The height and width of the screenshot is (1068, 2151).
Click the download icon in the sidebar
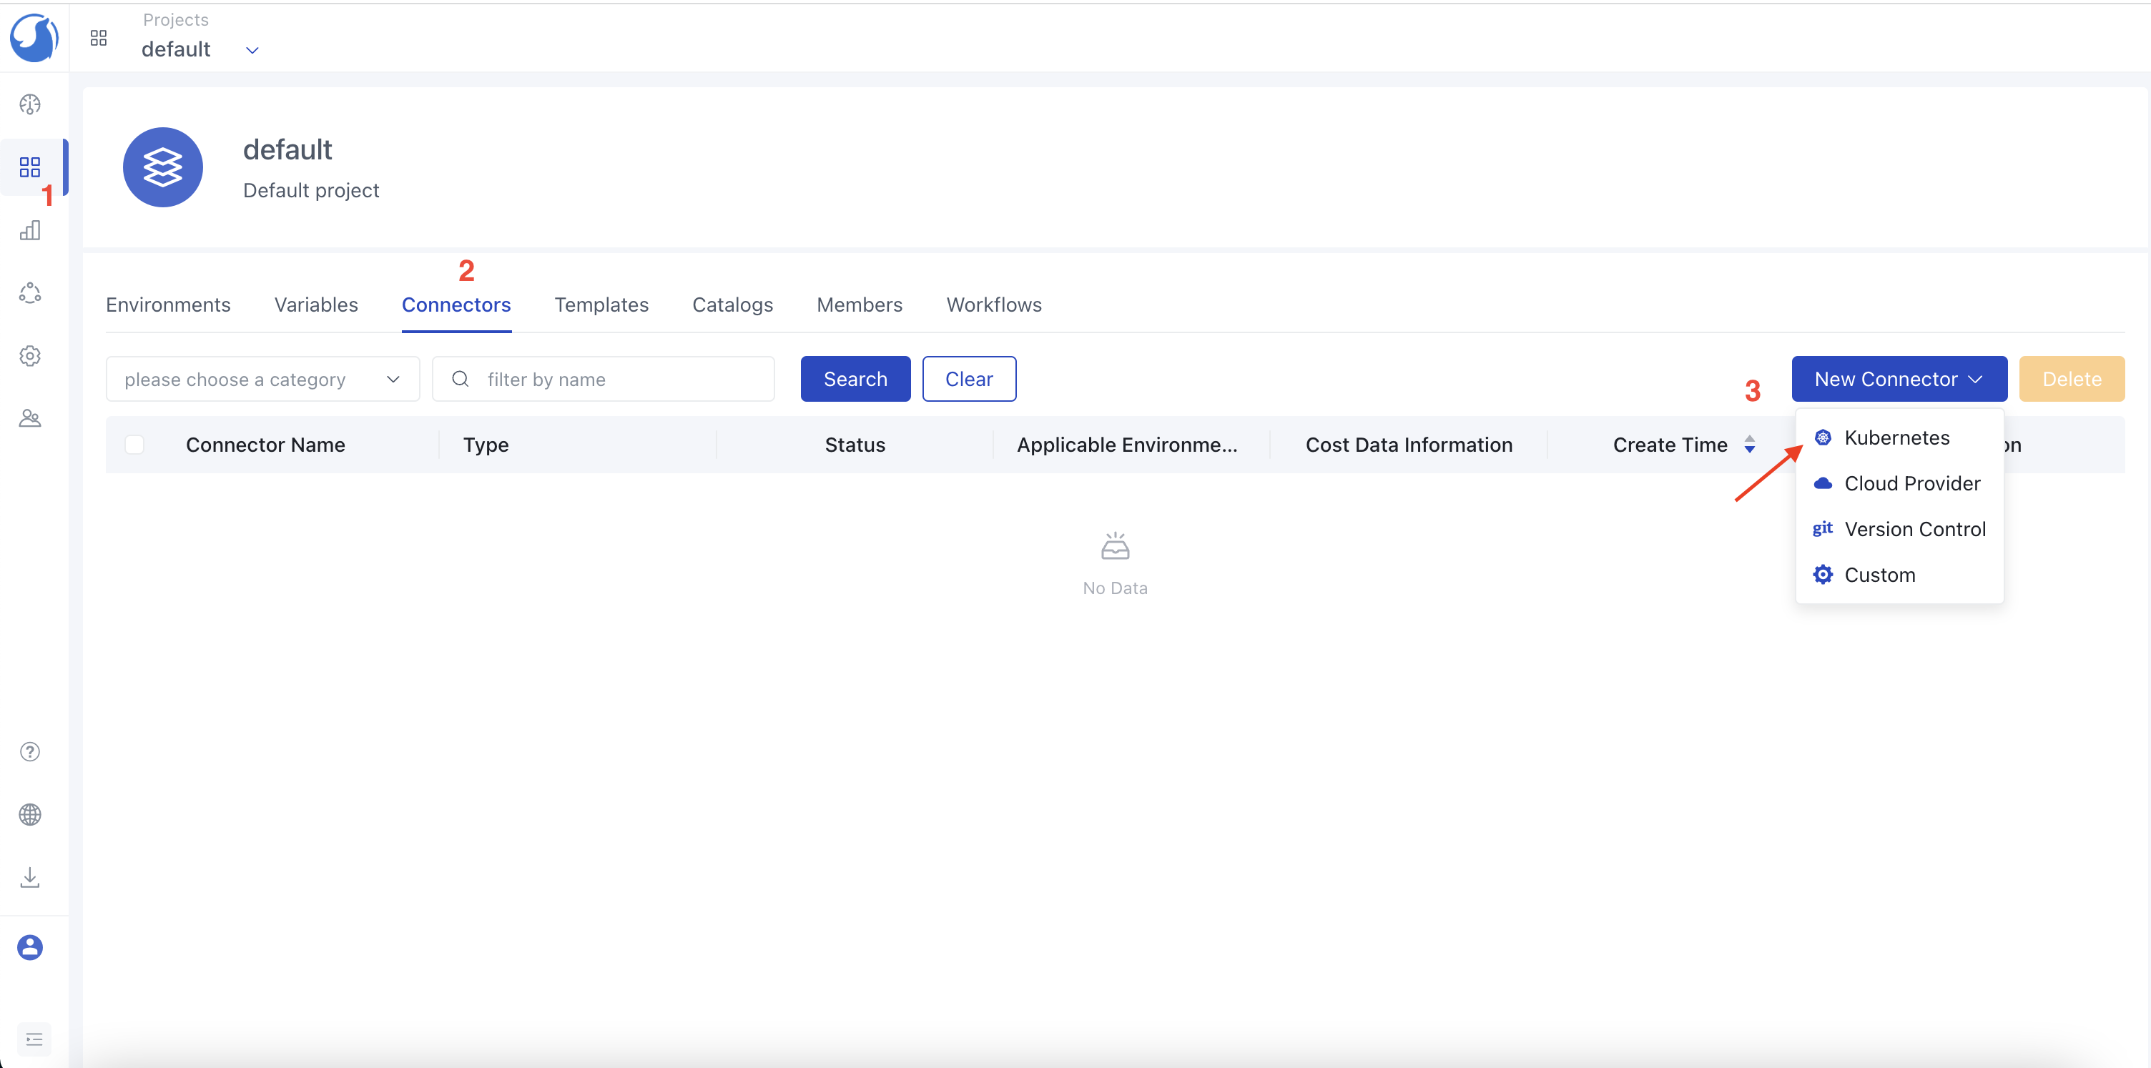[30, 877]
